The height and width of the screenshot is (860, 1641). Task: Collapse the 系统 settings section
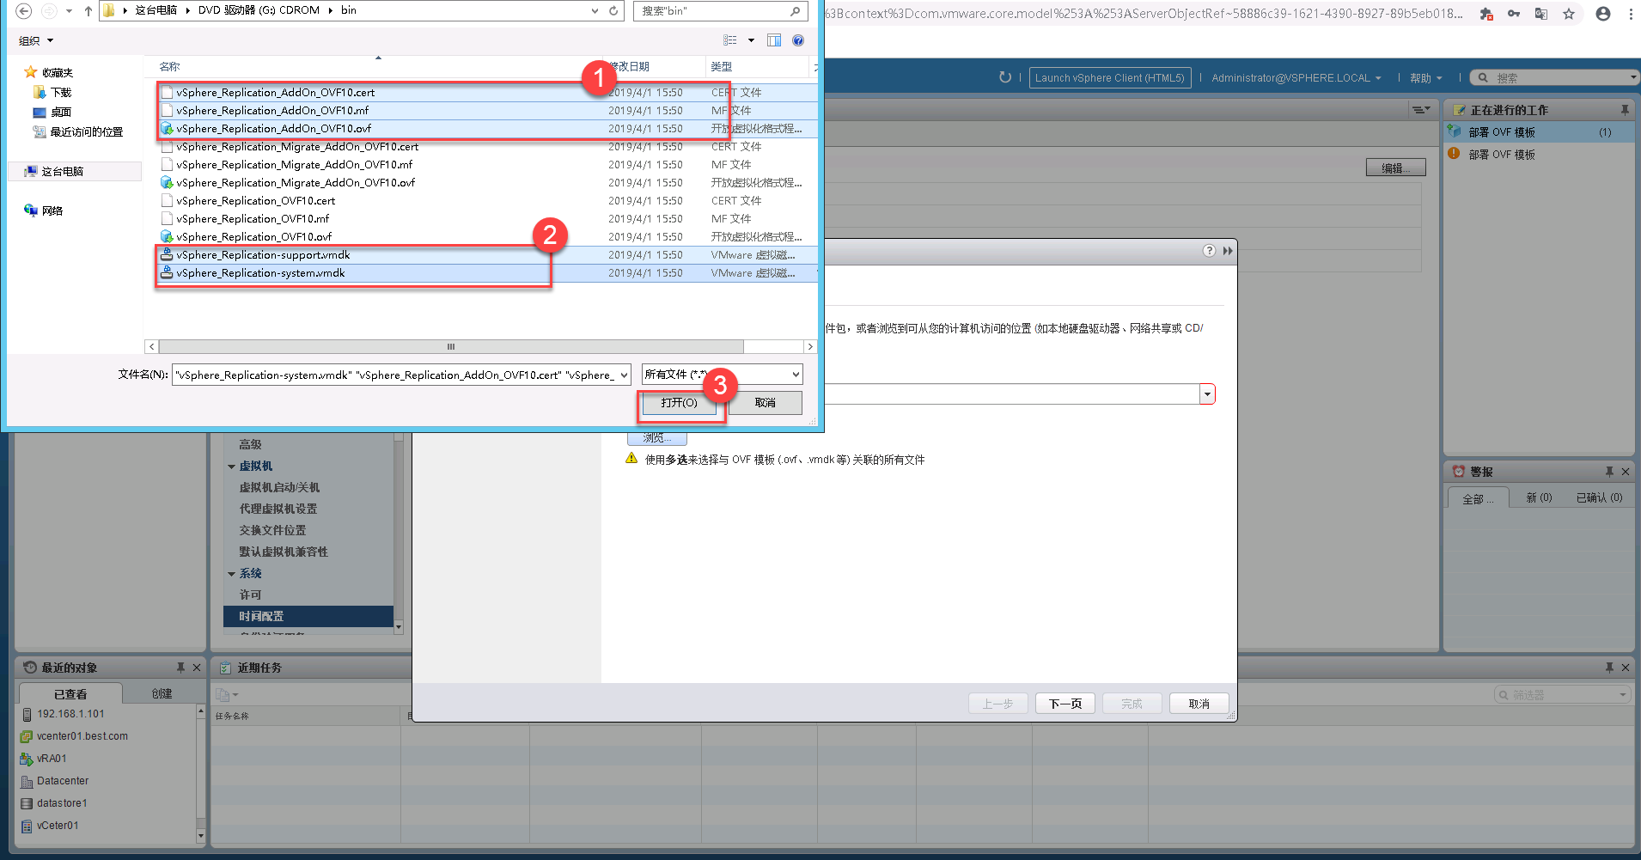[x=232, y=574]
